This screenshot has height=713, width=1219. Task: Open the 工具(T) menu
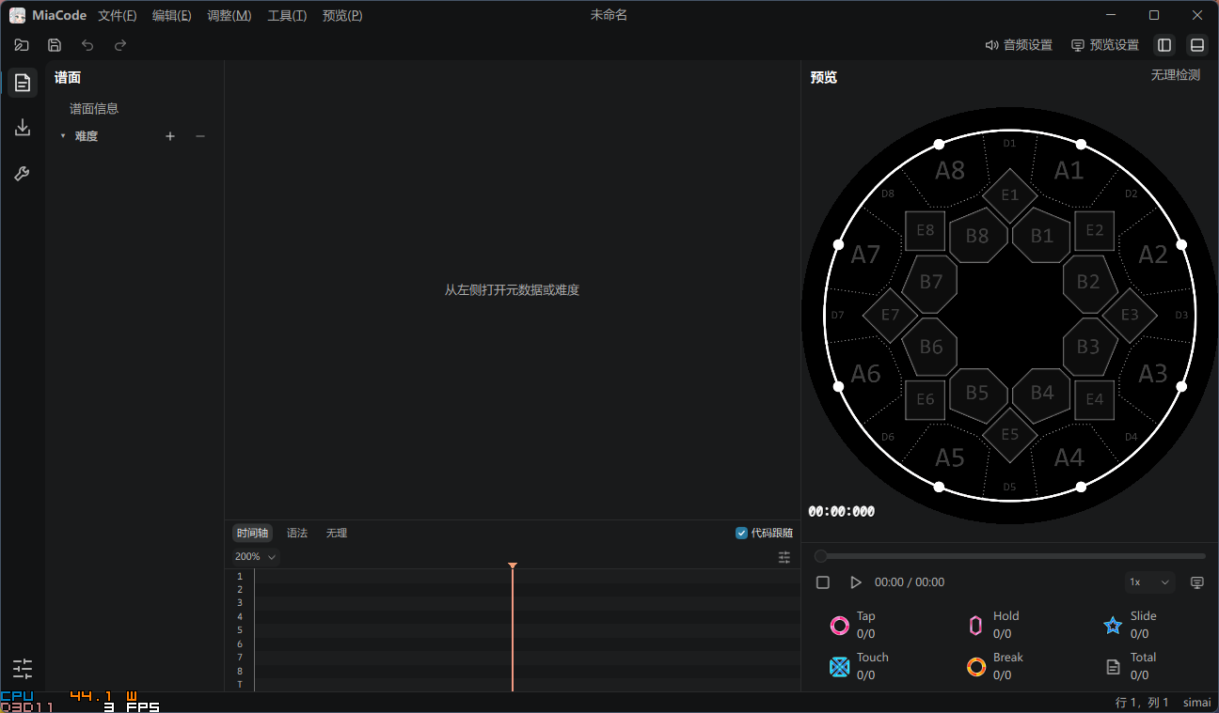pos(287,15)
